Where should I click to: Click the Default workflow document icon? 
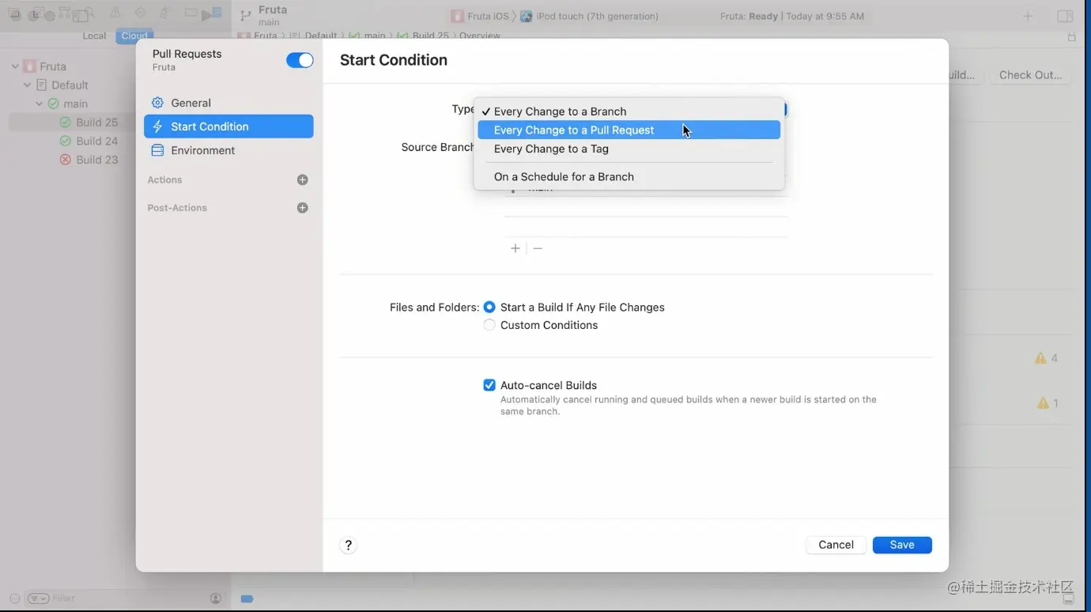[42, 85]
